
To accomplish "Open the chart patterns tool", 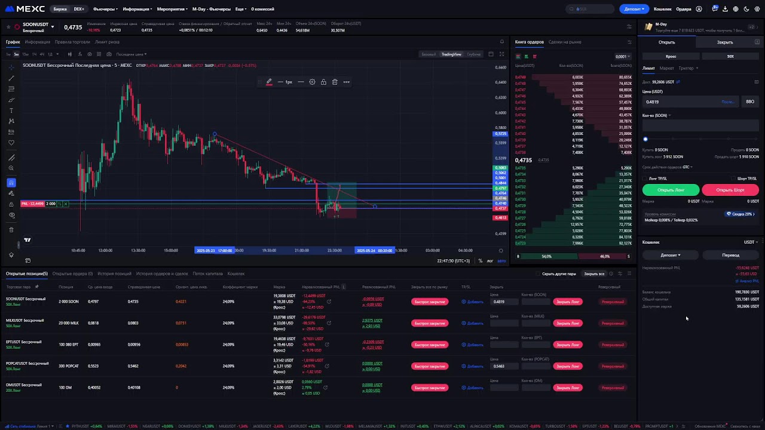I will [x=11, y=121].
